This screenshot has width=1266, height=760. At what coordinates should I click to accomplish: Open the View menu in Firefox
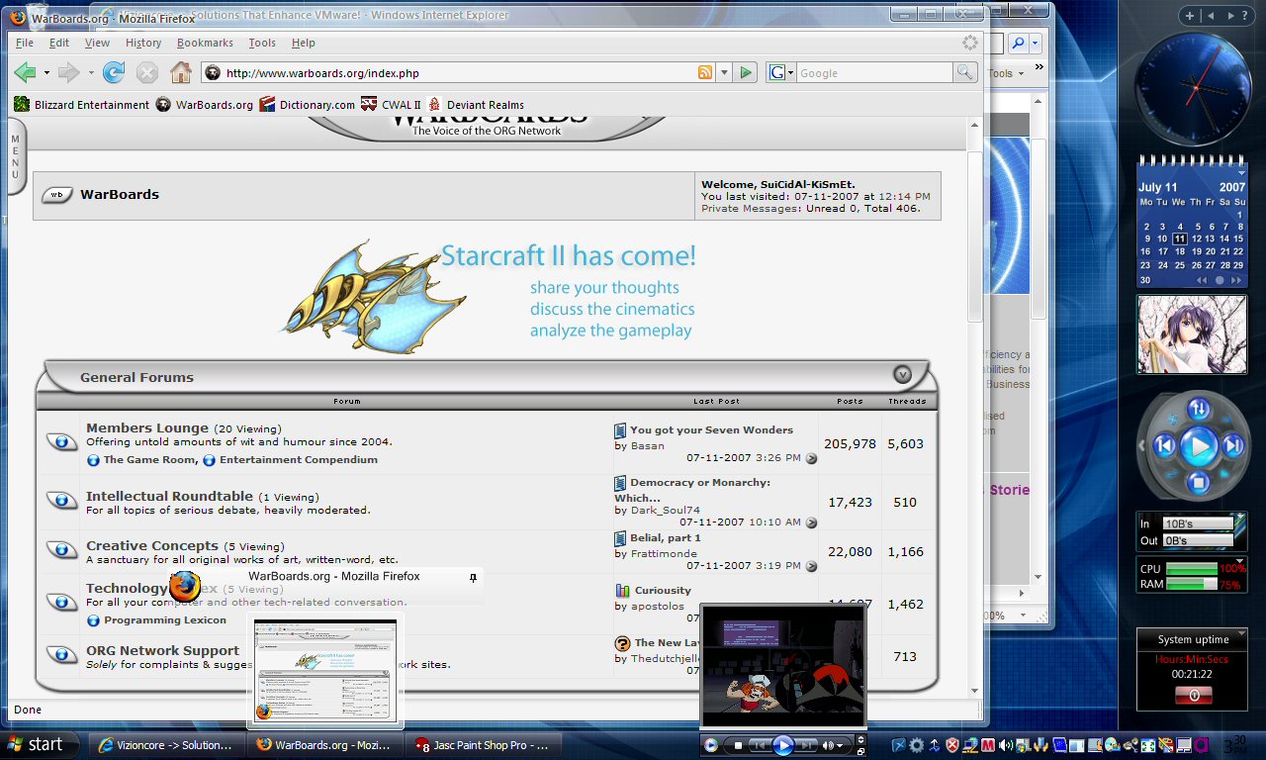97,43
